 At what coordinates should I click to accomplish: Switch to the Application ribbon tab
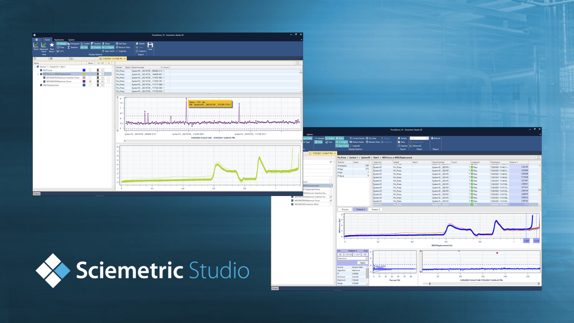(x=59, y=39)
